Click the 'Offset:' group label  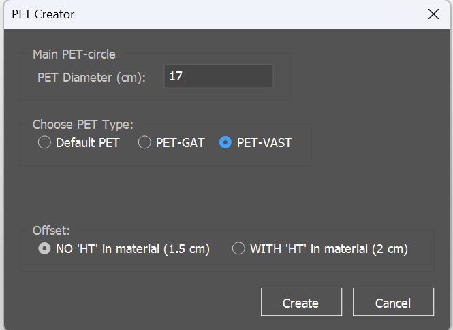(x=51, y=230)
